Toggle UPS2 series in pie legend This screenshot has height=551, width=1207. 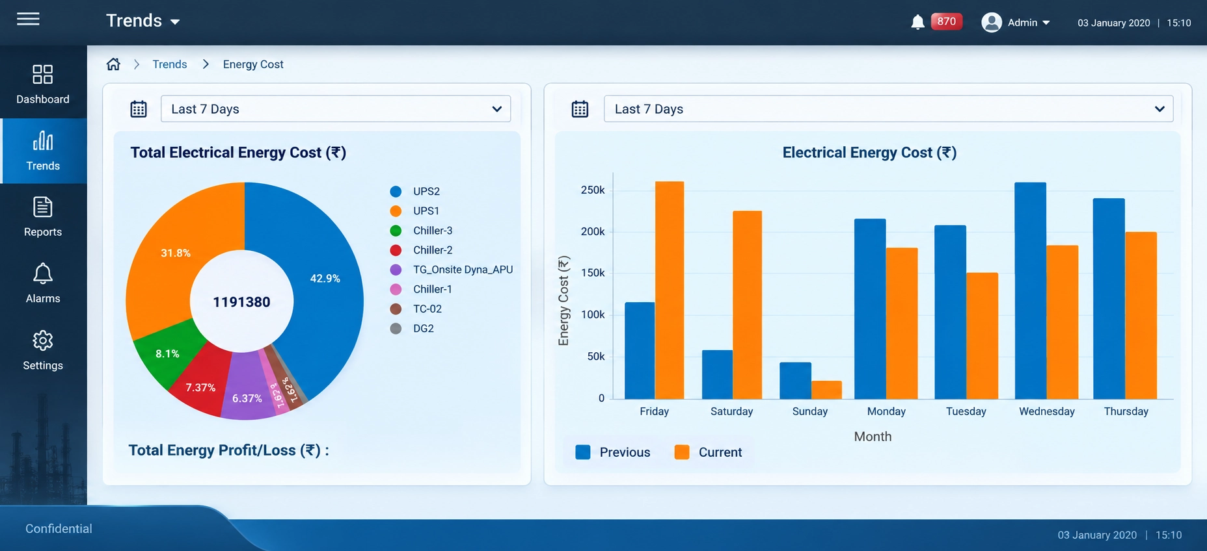[x=415, y=191]
